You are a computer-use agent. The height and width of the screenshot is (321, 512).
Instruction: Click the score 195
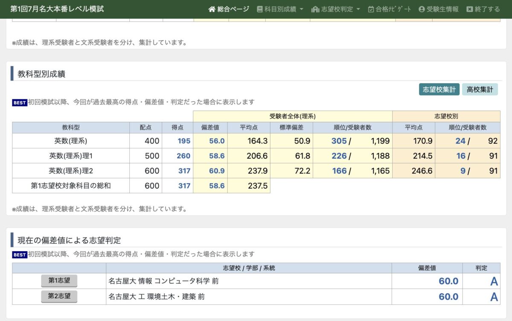[x=183, y=141]
